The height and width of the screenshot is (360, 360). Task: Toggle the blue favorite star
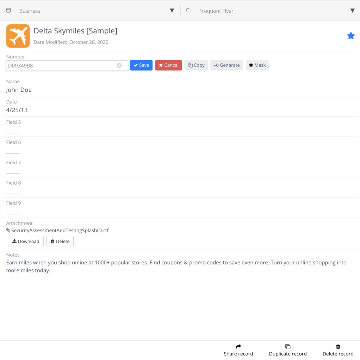(x=350, y=36)
